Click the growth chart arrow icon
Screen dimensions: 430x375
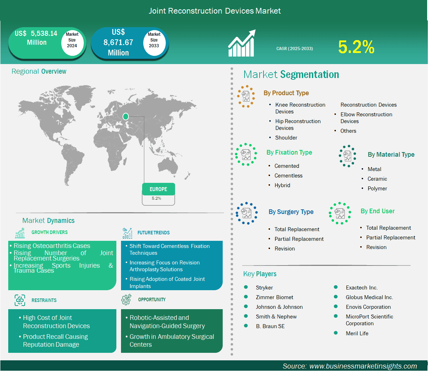tap(242, 43)
